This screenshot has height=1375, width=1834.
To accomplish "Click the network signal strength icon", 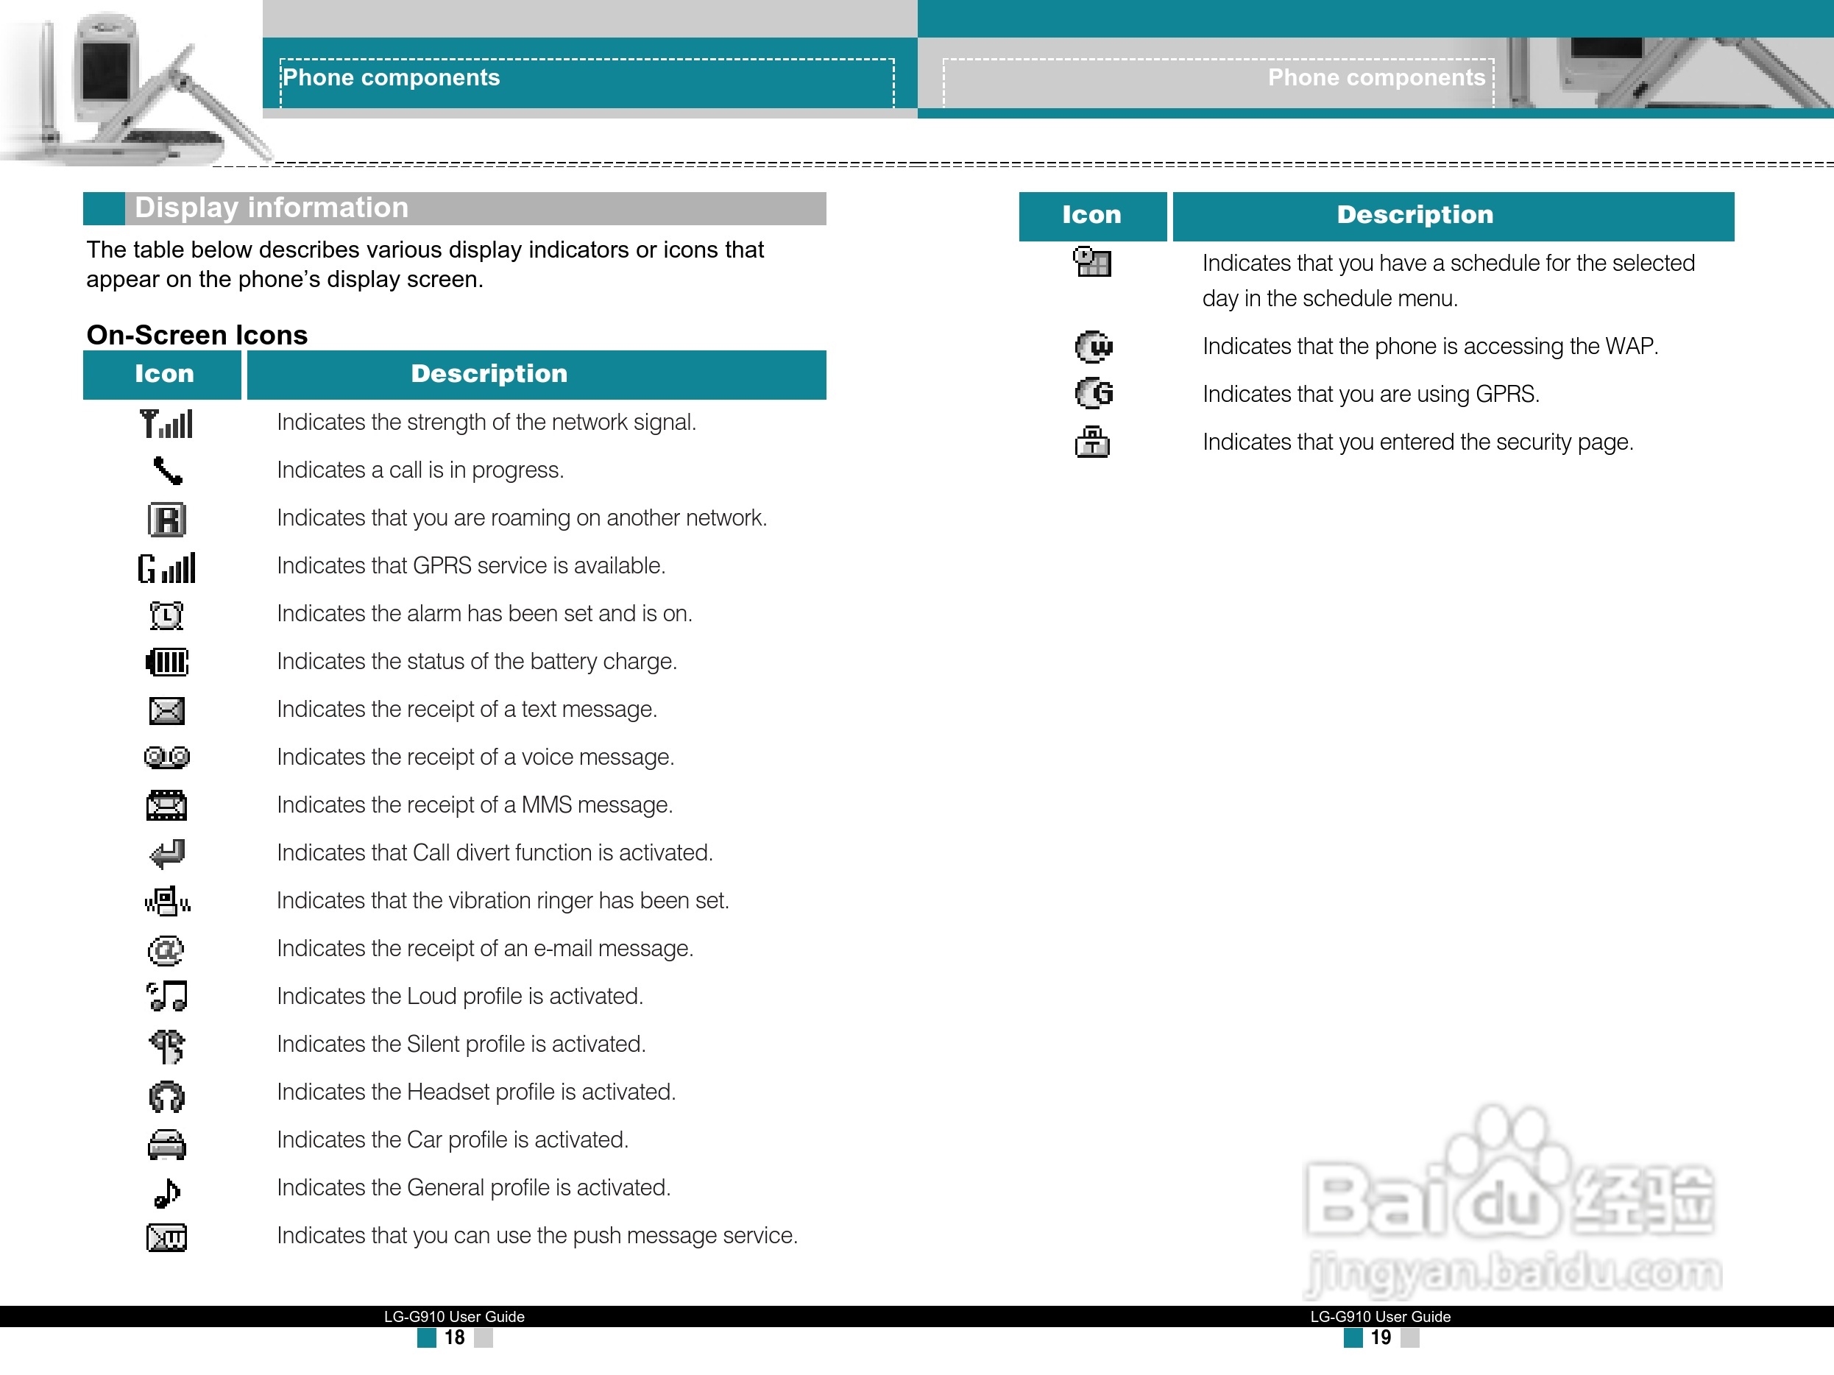I will tap(166, 424).
